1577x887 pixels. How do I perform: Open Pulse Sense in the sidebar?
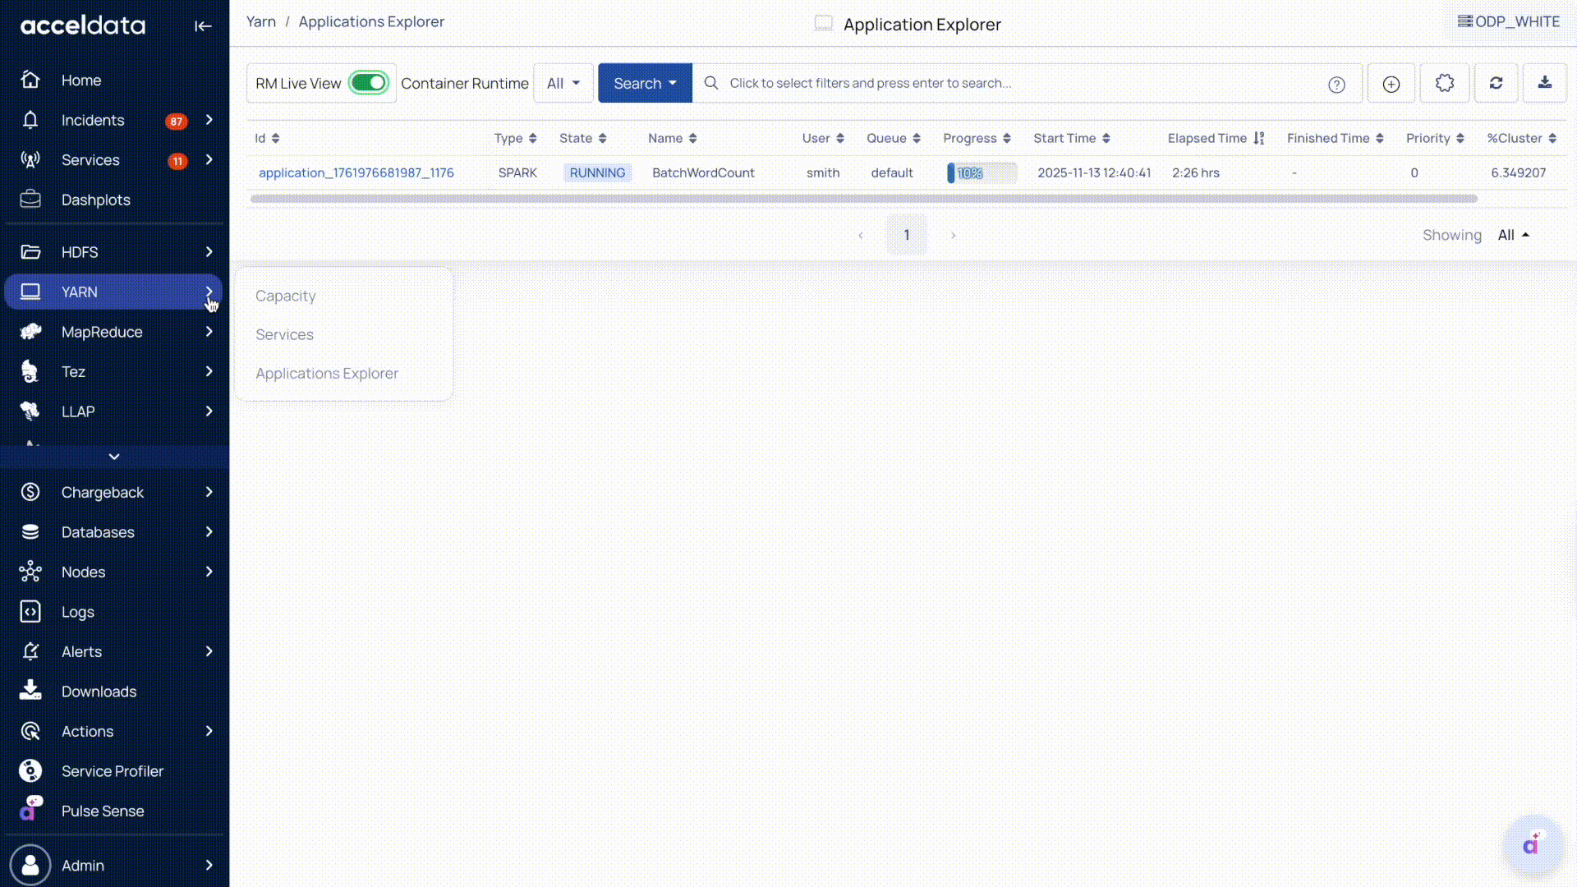[102, 811]
